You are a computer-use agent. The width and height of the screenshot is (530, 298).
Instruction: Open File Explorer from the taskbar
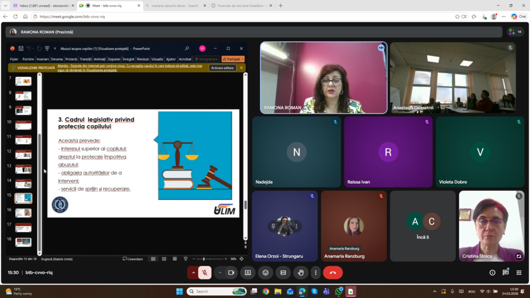(x=278, y=291)
